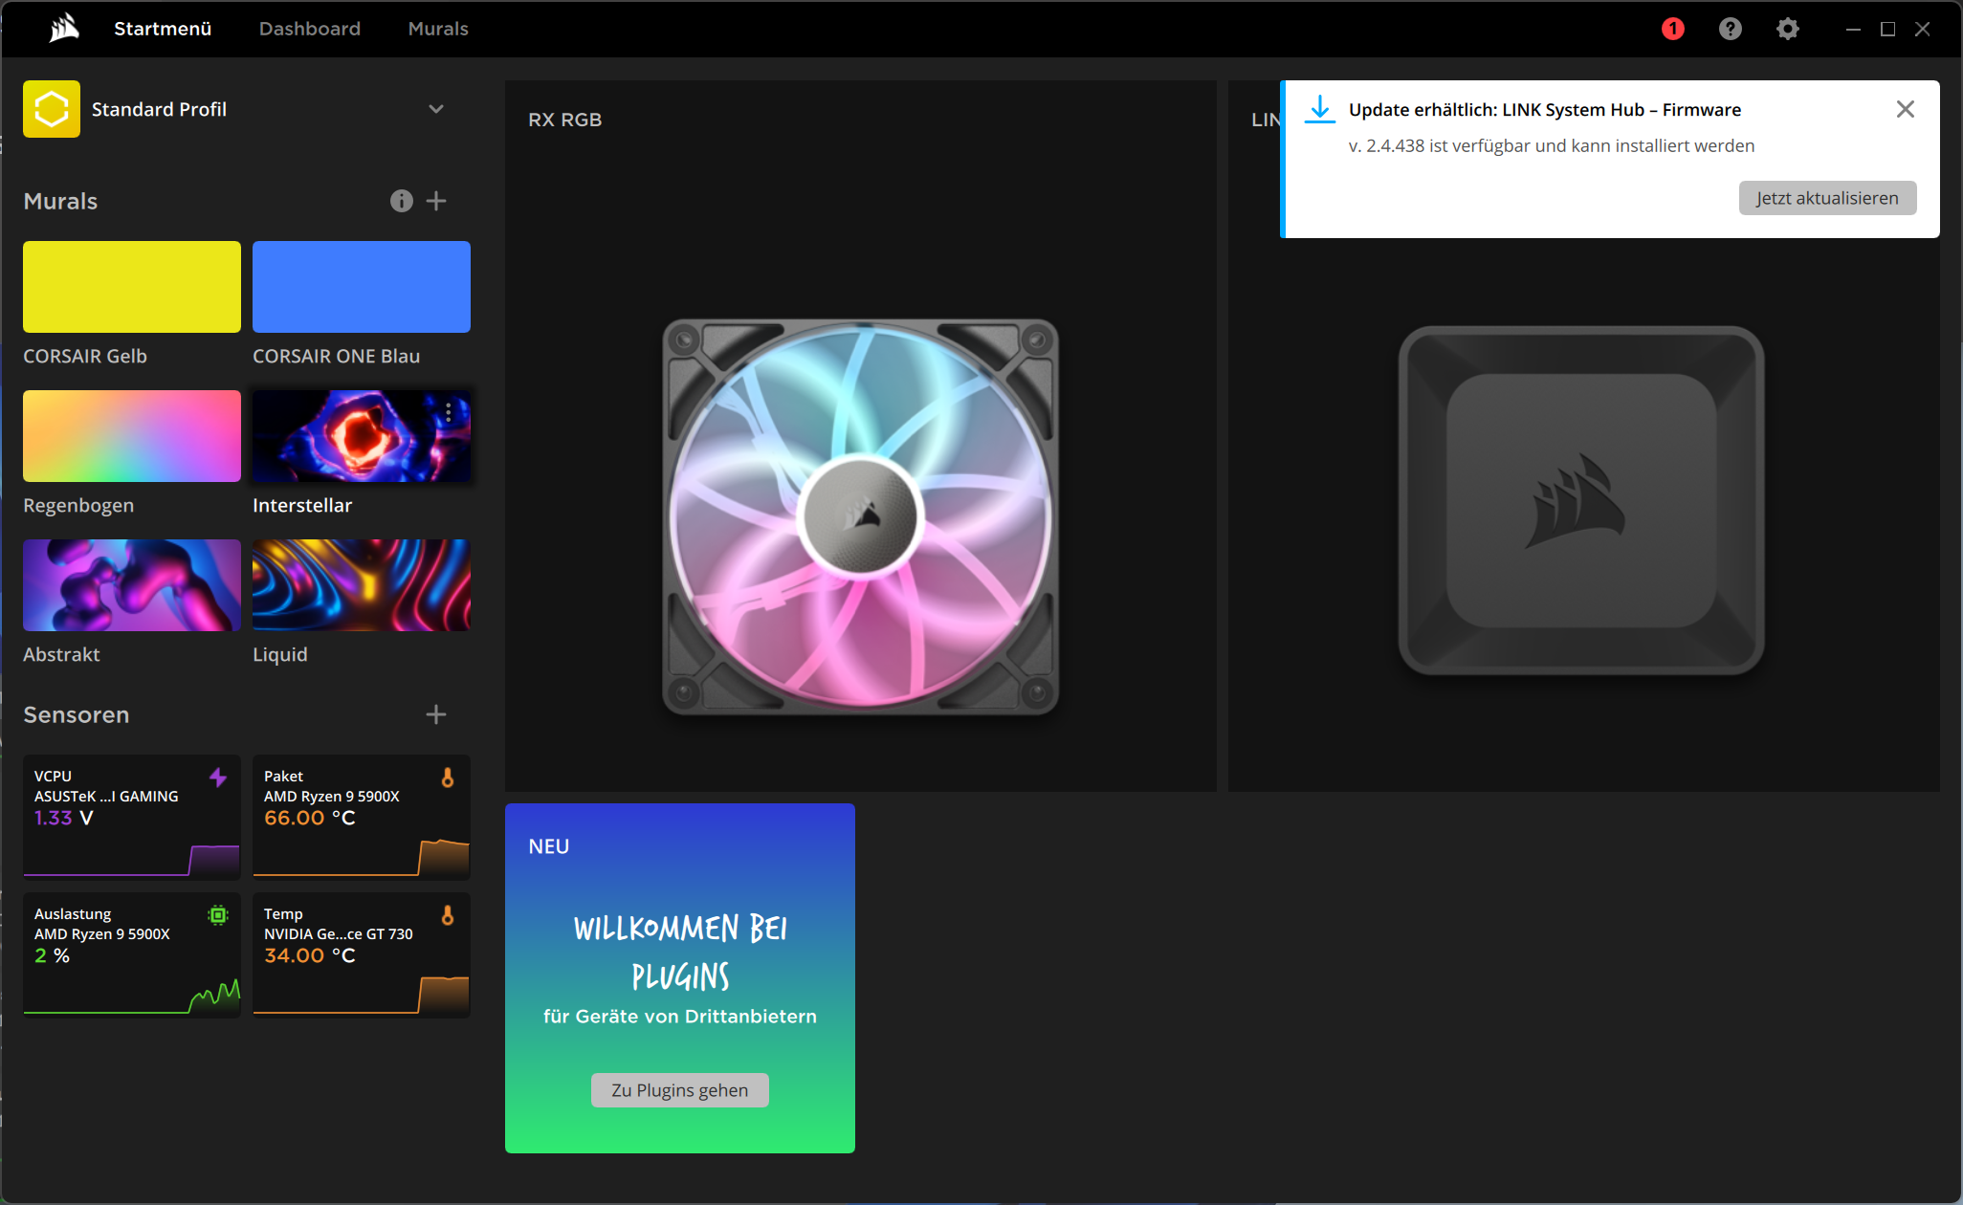The width and height of the screenshot is (1963, 1205).
Task: Open the RX RGB fan device
Action: tap(861, 516)
